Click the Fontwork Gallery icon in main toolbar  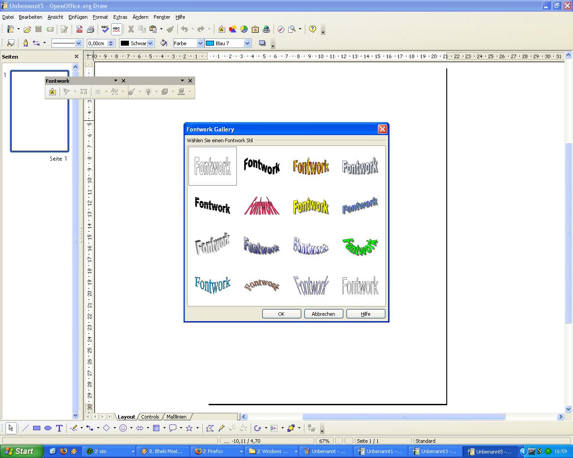pyautogui.click(x=222, y=30)
